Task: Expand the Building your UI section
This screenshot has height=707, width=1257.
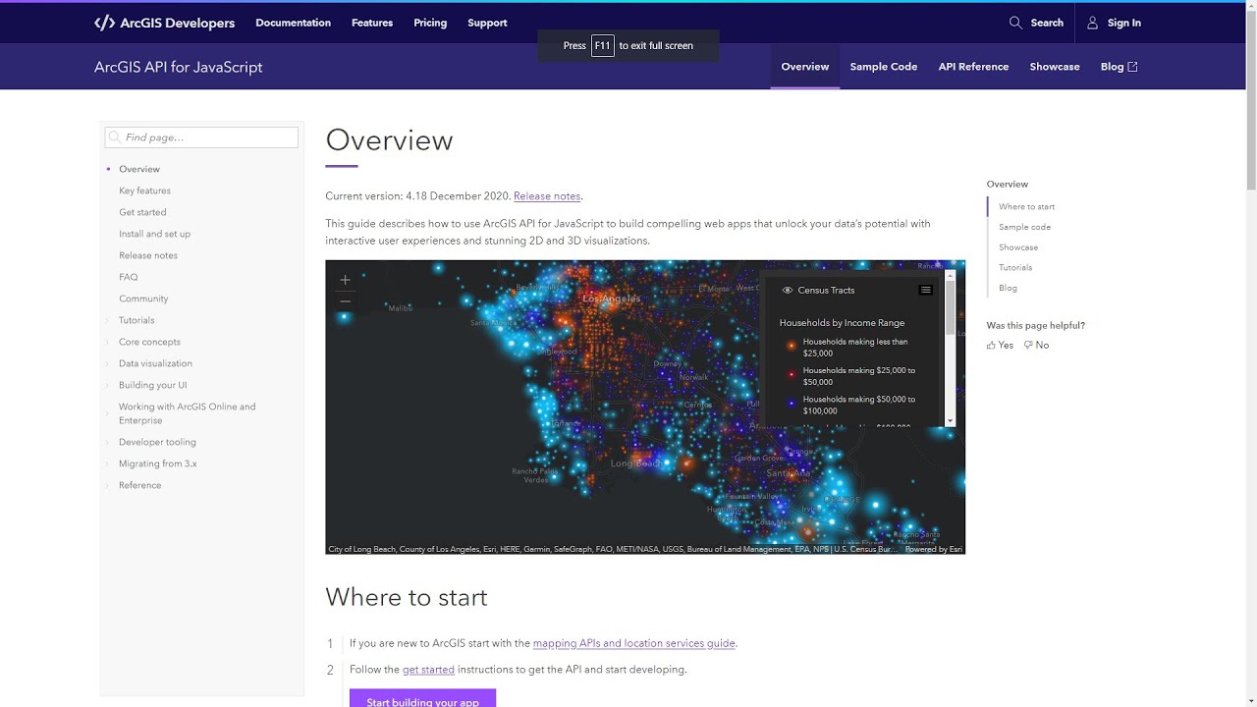Action: tap(108, 385)
